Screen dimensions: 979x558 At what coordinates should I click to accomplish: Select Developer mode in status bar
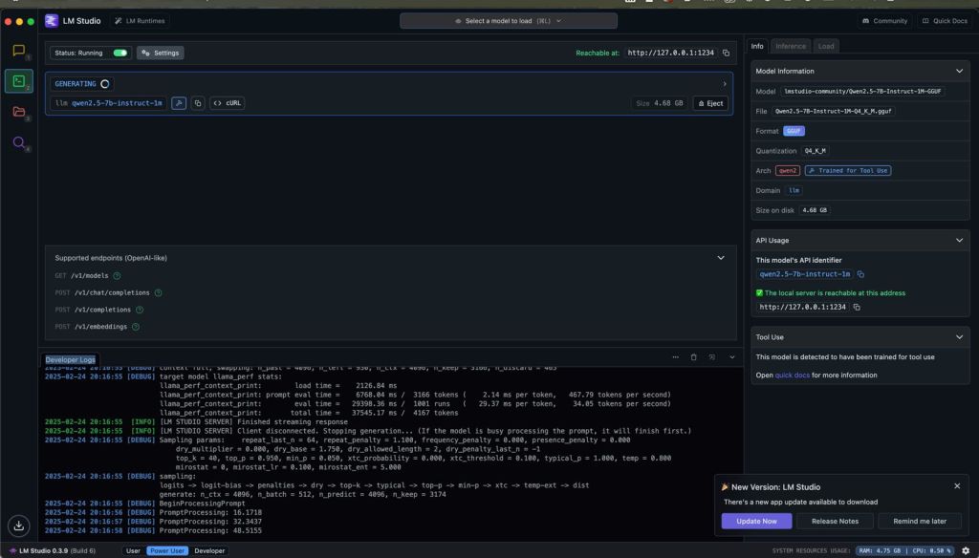pyautogui.click(x=209, y=550)
